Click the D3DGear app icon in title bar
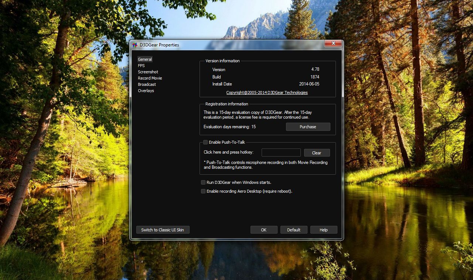This screenshot has width=473, height=280. pos(135,45)
